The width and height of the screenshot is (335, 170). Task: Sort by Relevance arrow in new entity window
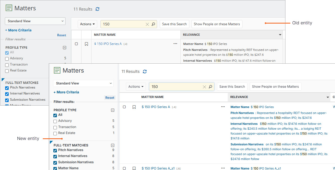328,97
